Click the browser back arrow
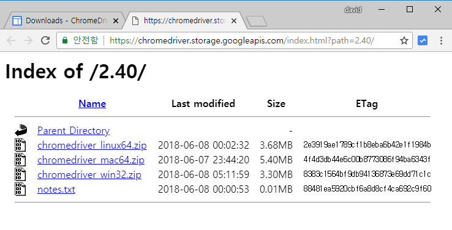Image resolution: width=452 pixels, height=230 pixels. [11, 40]
